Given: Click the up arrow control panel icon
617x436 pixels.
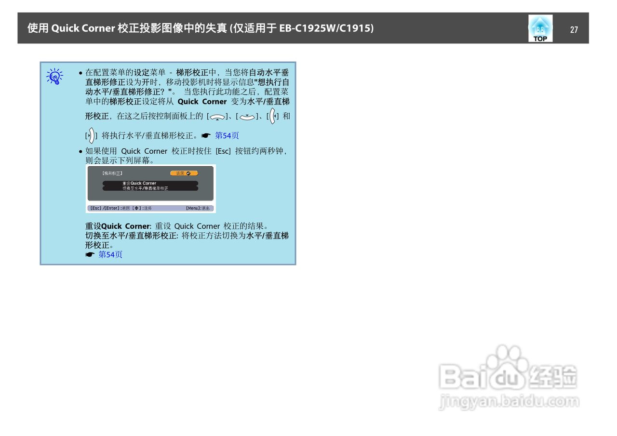Looking at the screenshot, I should 218,116.
